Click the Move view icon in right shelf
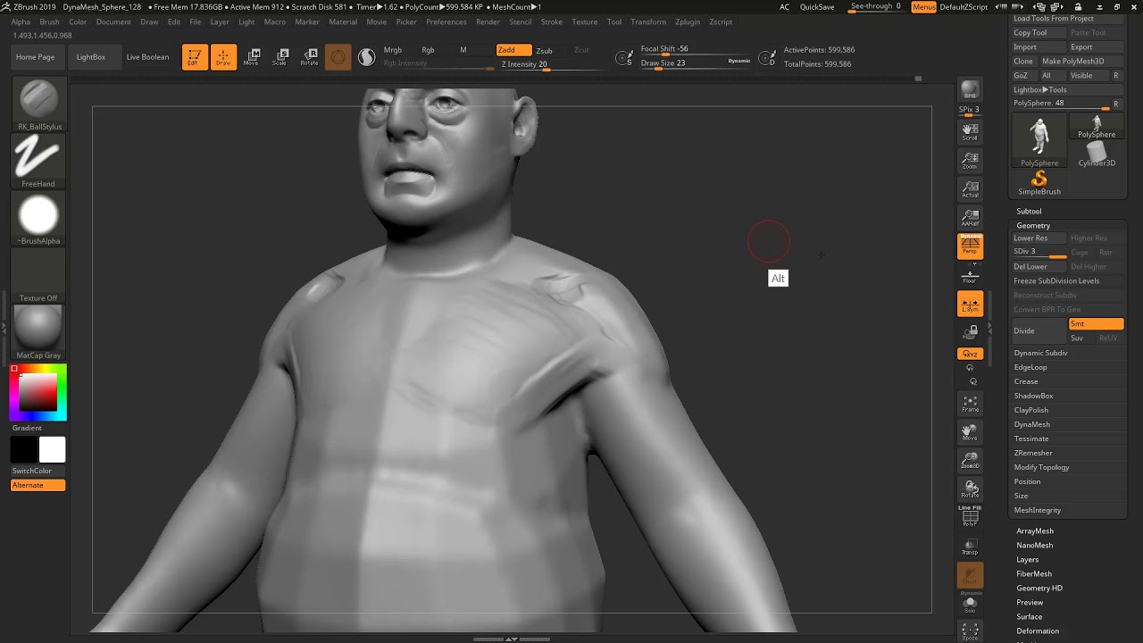 [x=970, y=432]
